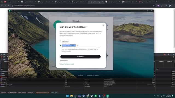Open the purple extension icon in toolbar
The width and height of the screenshot is (175, 98).
[x=158, y=6]
